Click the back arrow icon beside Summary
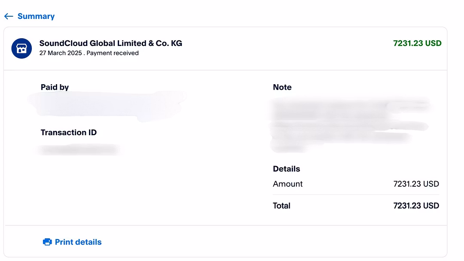Viewport: 464px width, 261px height. pyautogui.click(x=9, y=16)
